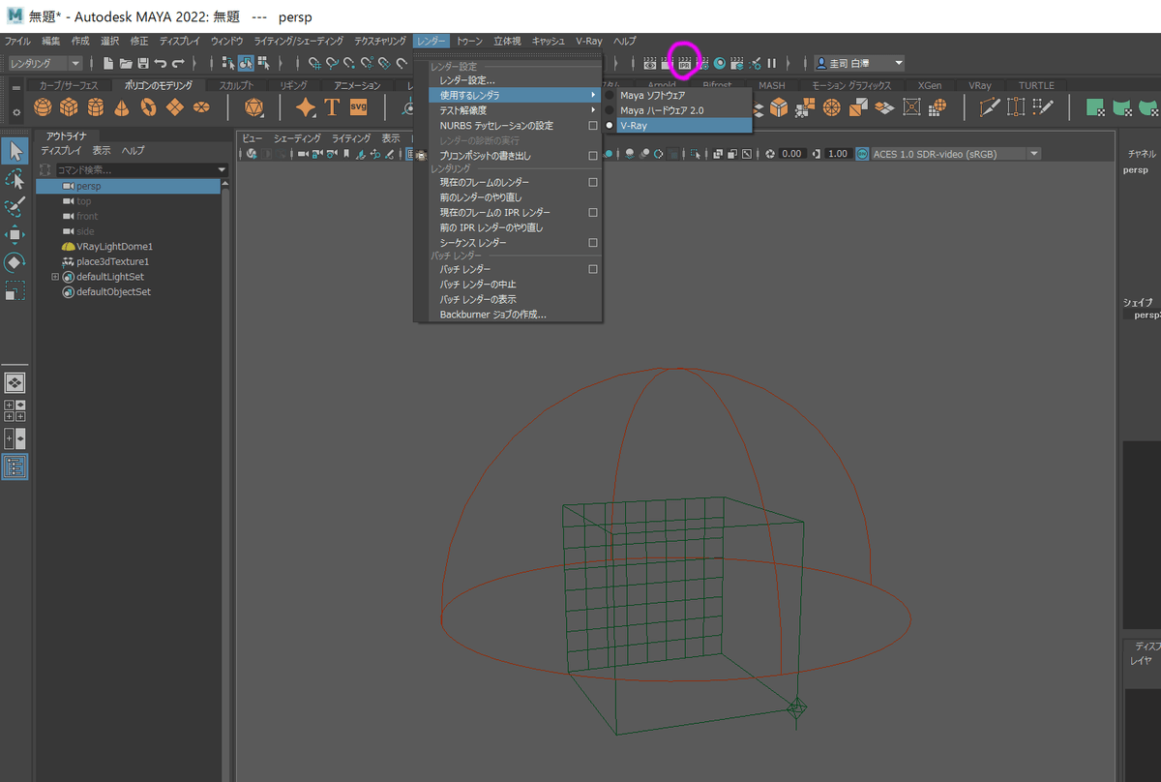Open the viewport ビュー panel menu

click(x=252, y=138)
